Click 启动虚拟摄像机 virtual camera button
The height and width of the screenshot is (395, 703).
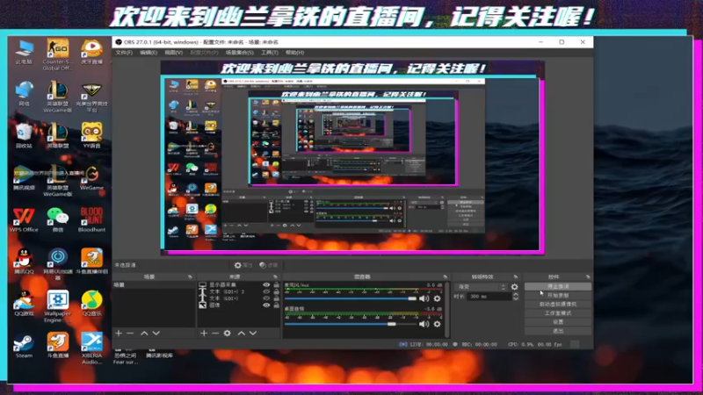[x=558, y=304]
